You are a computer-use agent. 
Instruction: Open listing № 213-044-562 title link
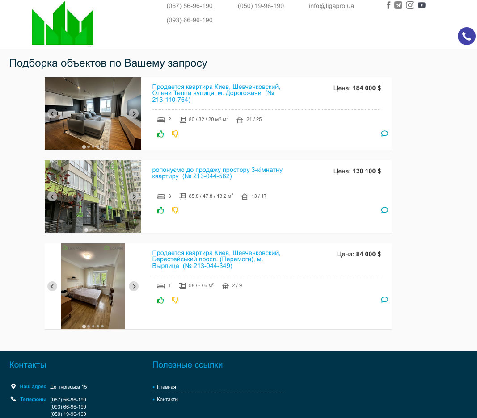(217, 173)
